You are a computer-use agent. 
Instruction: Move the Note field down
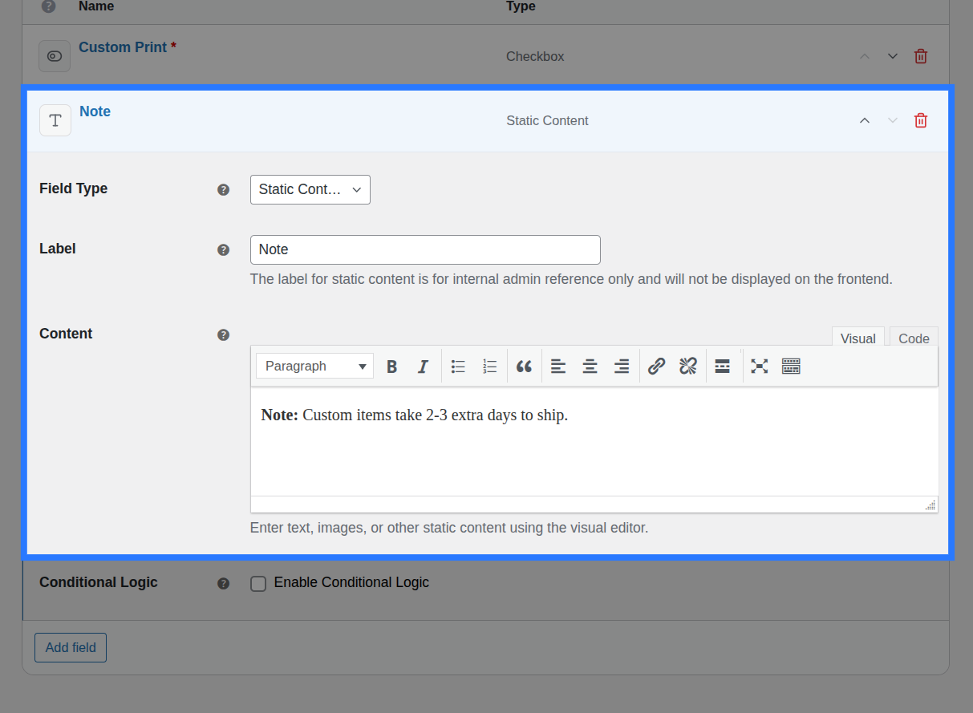(893, 120)
